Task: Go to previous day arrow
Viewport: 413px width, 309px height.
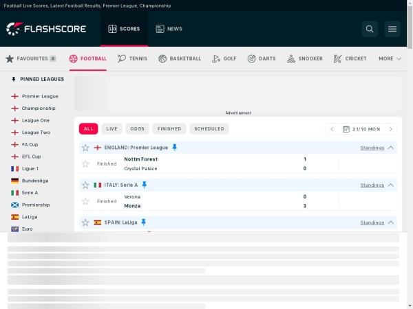Action: (x=332, y=129)
